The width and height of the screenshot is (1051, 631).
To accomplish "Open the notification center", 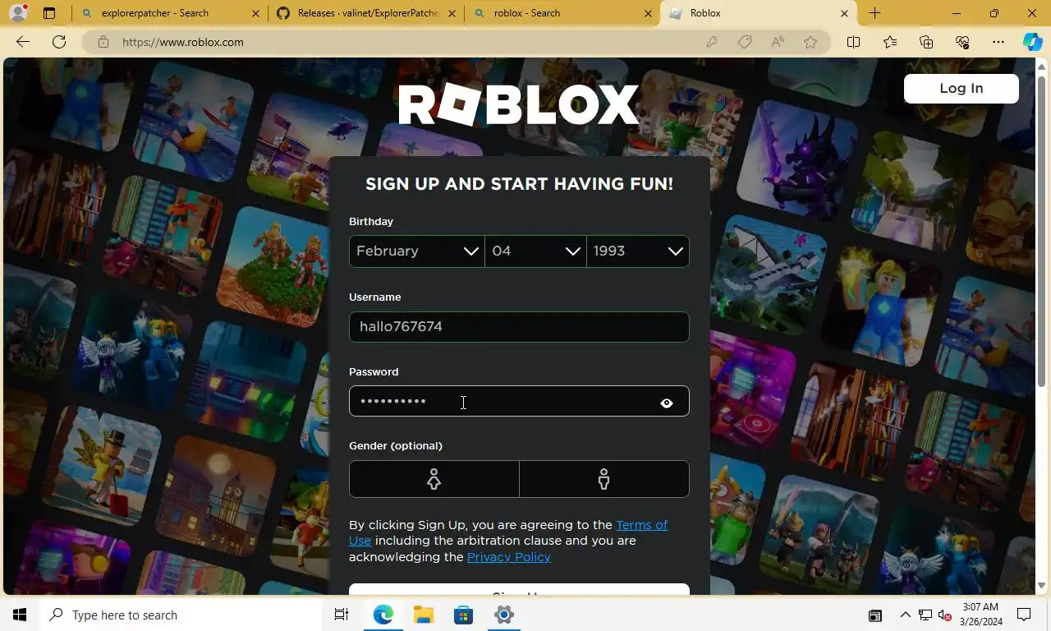I will click(x=1024, y=615).
